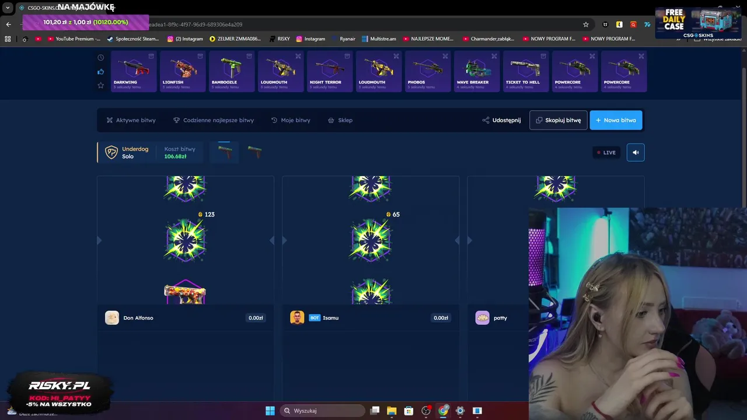Bookmark this page with the star icon
The height and width of the screenshot is (420, 747).
pyautogui.click(x=586, y=24)
